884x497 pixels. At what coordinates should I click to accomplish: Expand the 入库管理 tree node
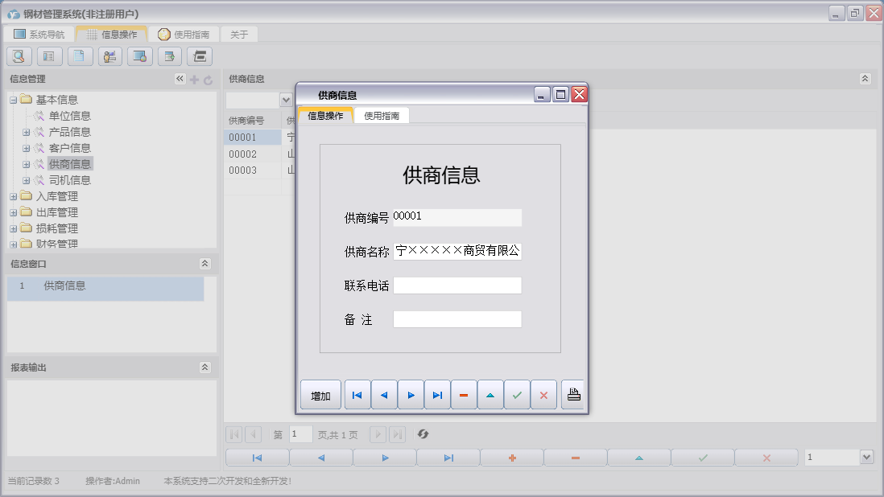coord(13,195)
